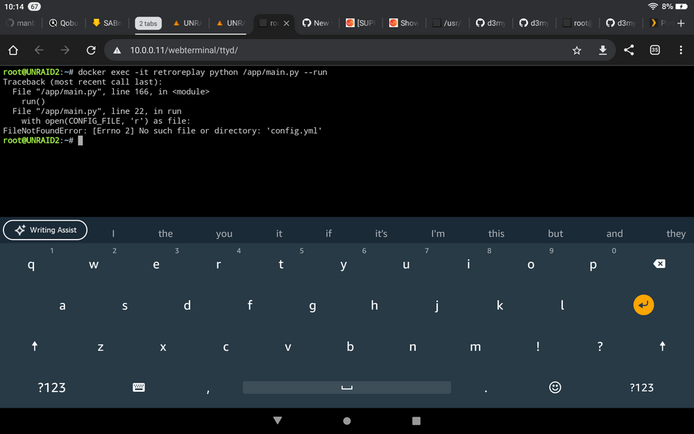Image resolution: width=694 pixels, height=434 pixels.
Task: Switch to symbols with right ?123 key
Action: pos(642,387)
